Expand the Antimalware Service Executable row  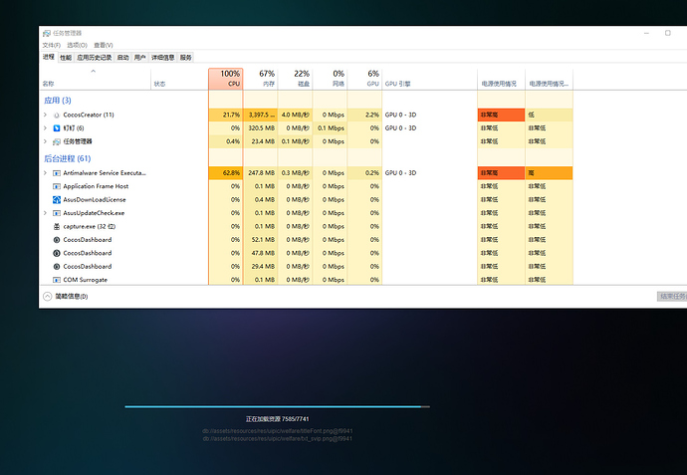tap(45, 173)
